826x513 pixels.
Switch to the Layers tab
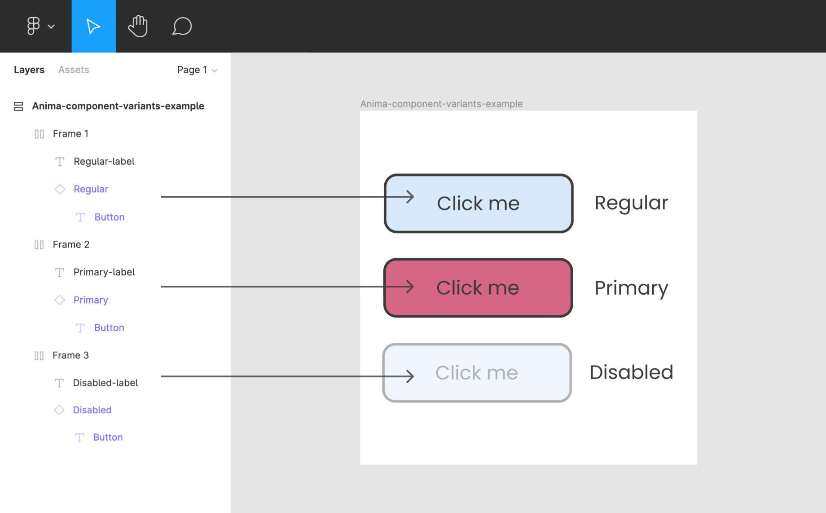coord(29,70)
